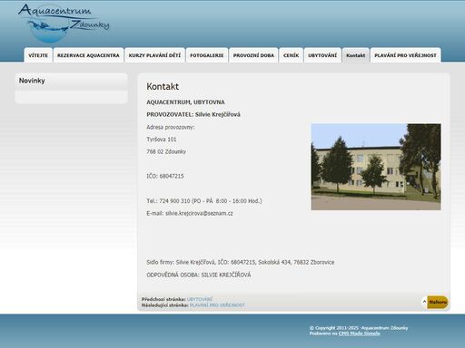This screenshot has height=348, width=465.
Task: Open the REZERVACE AQUACENTRA tab
Action: (x=88, y=55)
